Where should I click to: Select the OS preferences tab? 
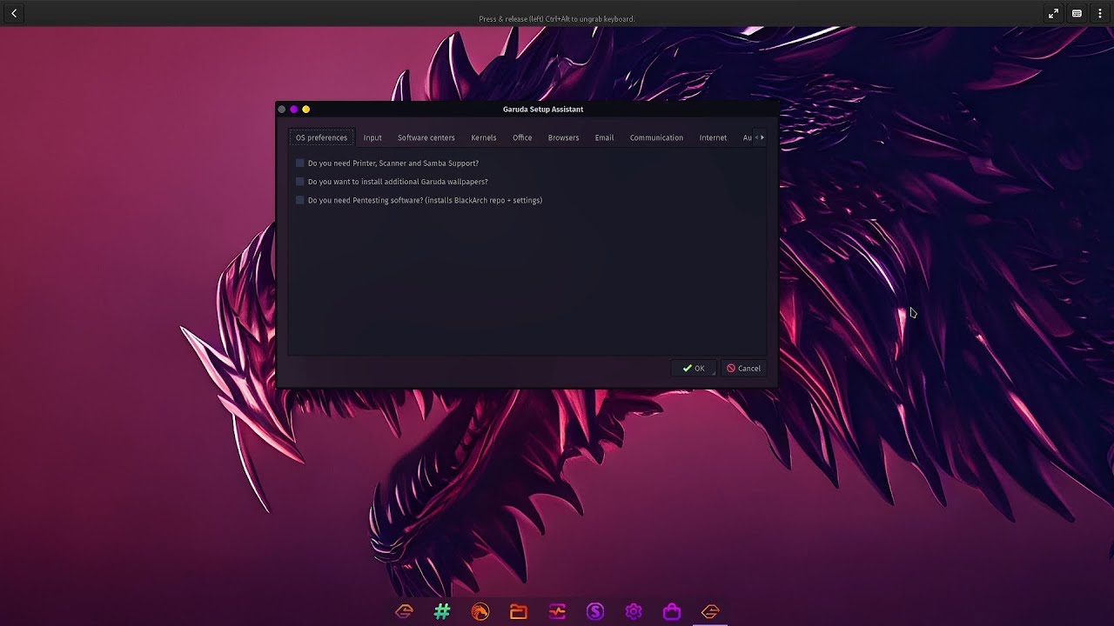(x=321, y=137)
